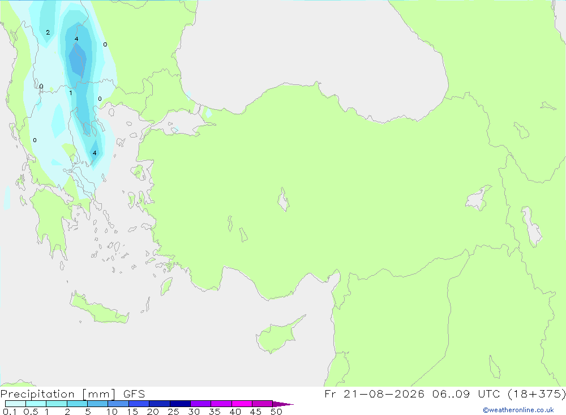Click the legend tick label '15'

coord(132,412)
